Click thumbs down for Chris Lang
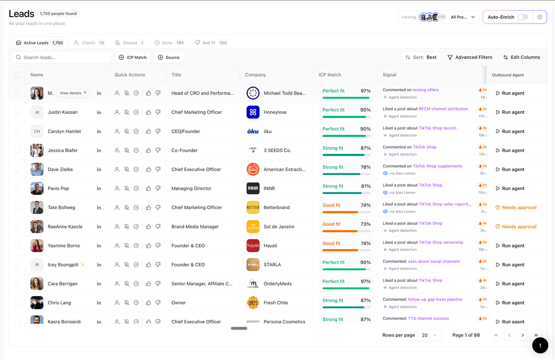This screenshot has height=360, width=555. point(158,303)
